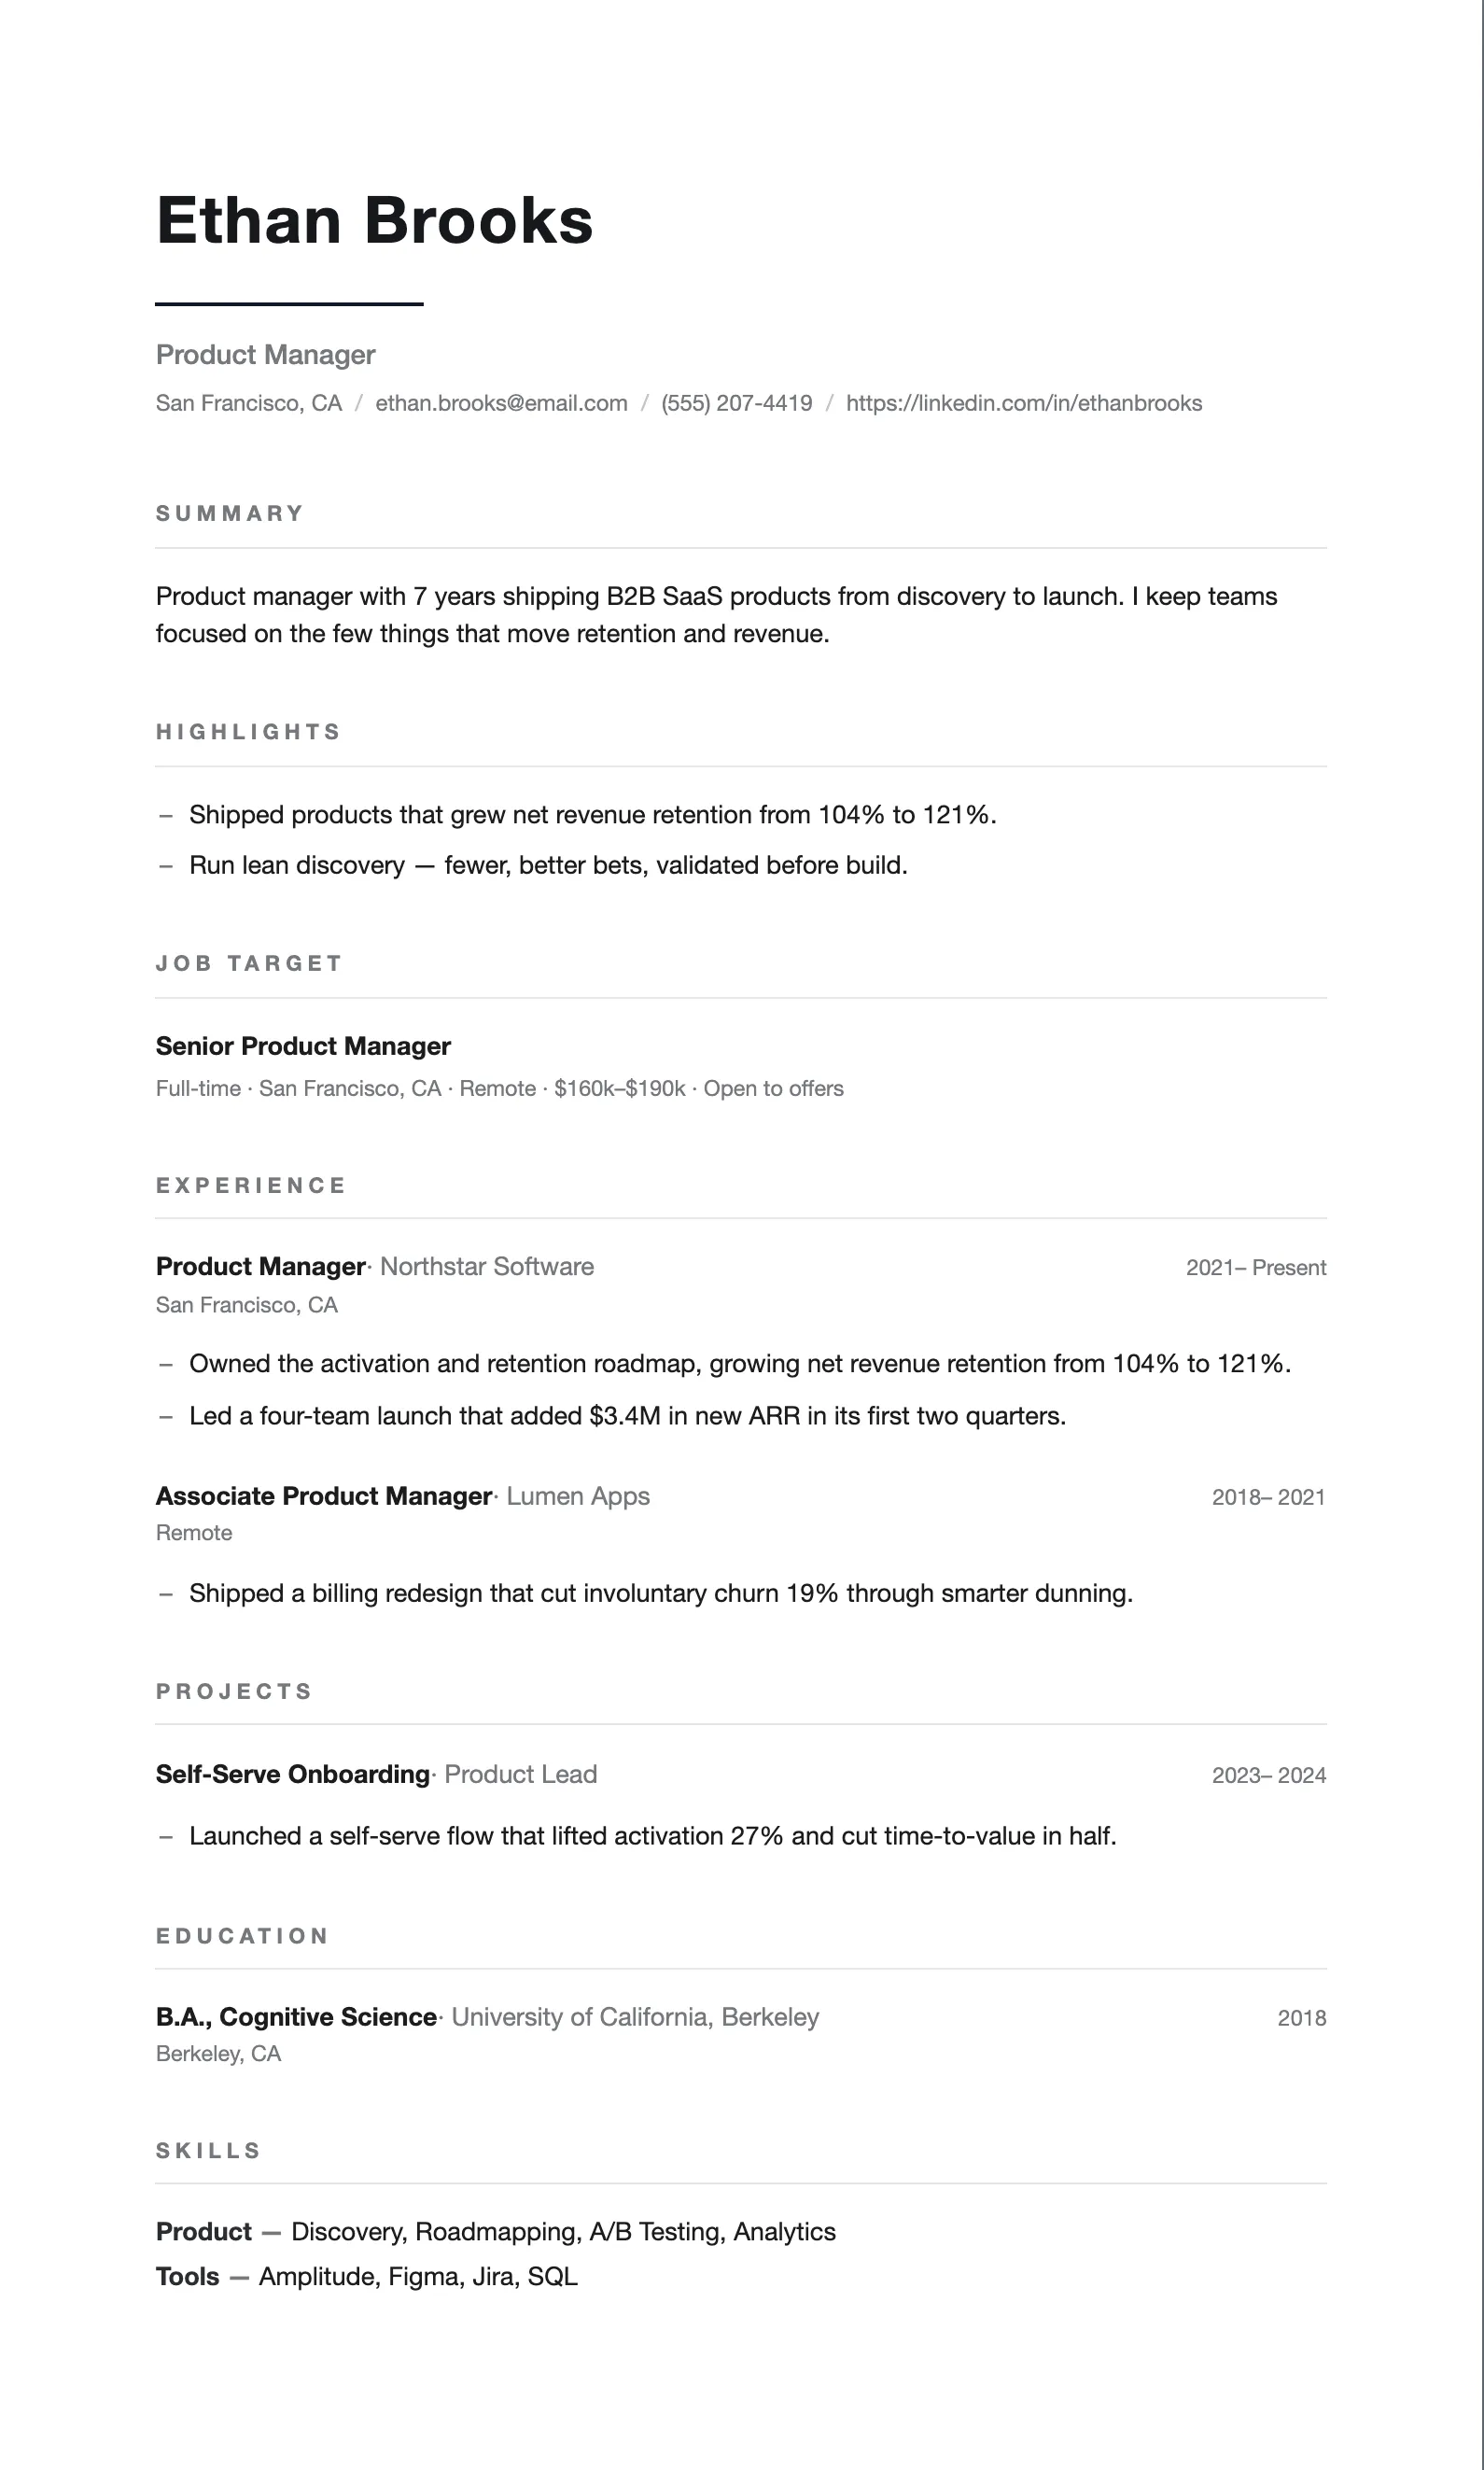
Task: Click the Senior Product Manager job target title
Action: [x=303, y=1046]
